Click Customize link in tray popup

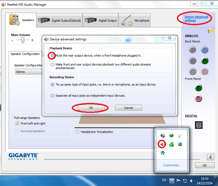(172, 165)
